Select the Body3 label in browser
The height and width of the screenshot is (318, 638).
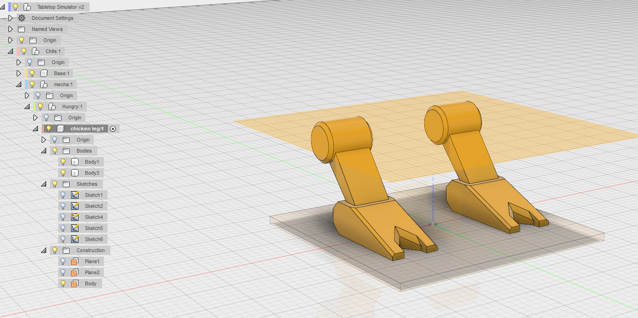coord(92,173)
